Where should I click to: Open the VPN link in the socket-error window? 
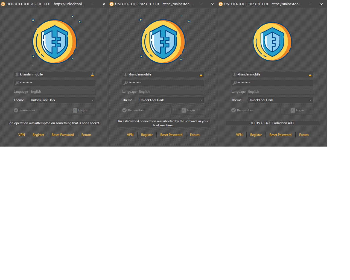coord(22,135)
